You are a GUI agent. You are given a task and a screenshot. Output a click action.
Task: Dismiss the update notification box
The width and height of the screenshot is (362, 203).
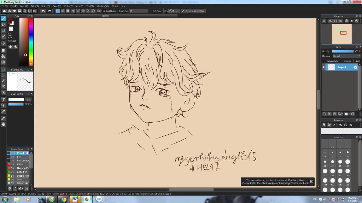coord(312,182)
